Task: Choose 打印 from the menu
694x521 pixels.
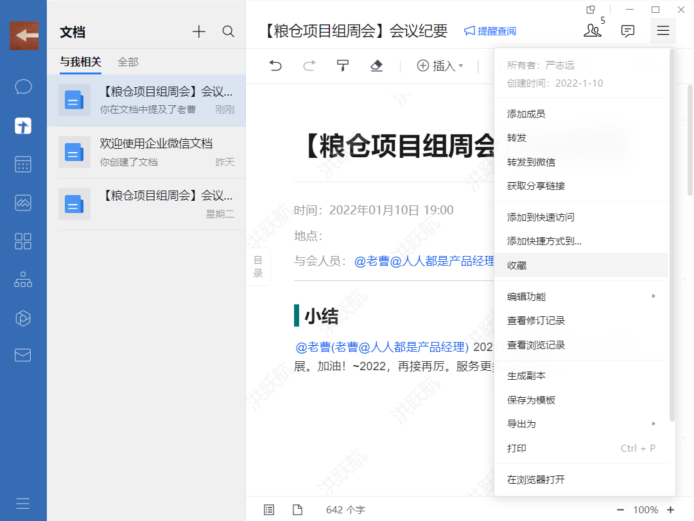Action: point(581,448)
